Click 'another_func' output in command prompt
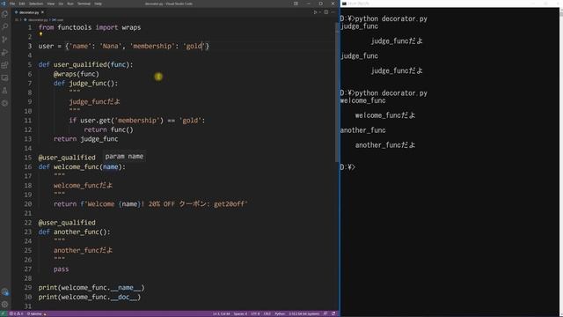563x317 pixels. pos(363,130)
